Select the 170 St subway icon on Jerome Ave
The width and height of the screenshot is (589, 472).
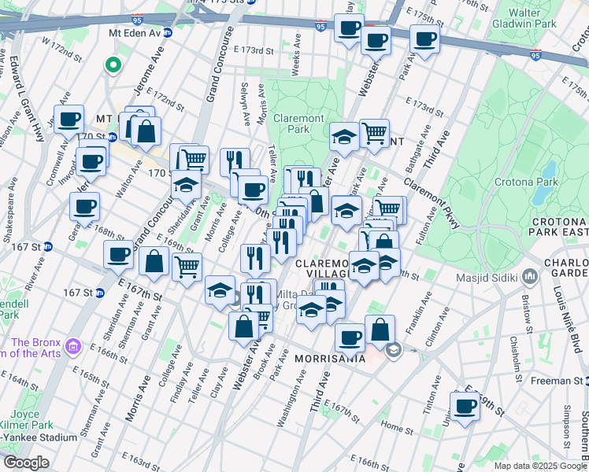[113, 137]
